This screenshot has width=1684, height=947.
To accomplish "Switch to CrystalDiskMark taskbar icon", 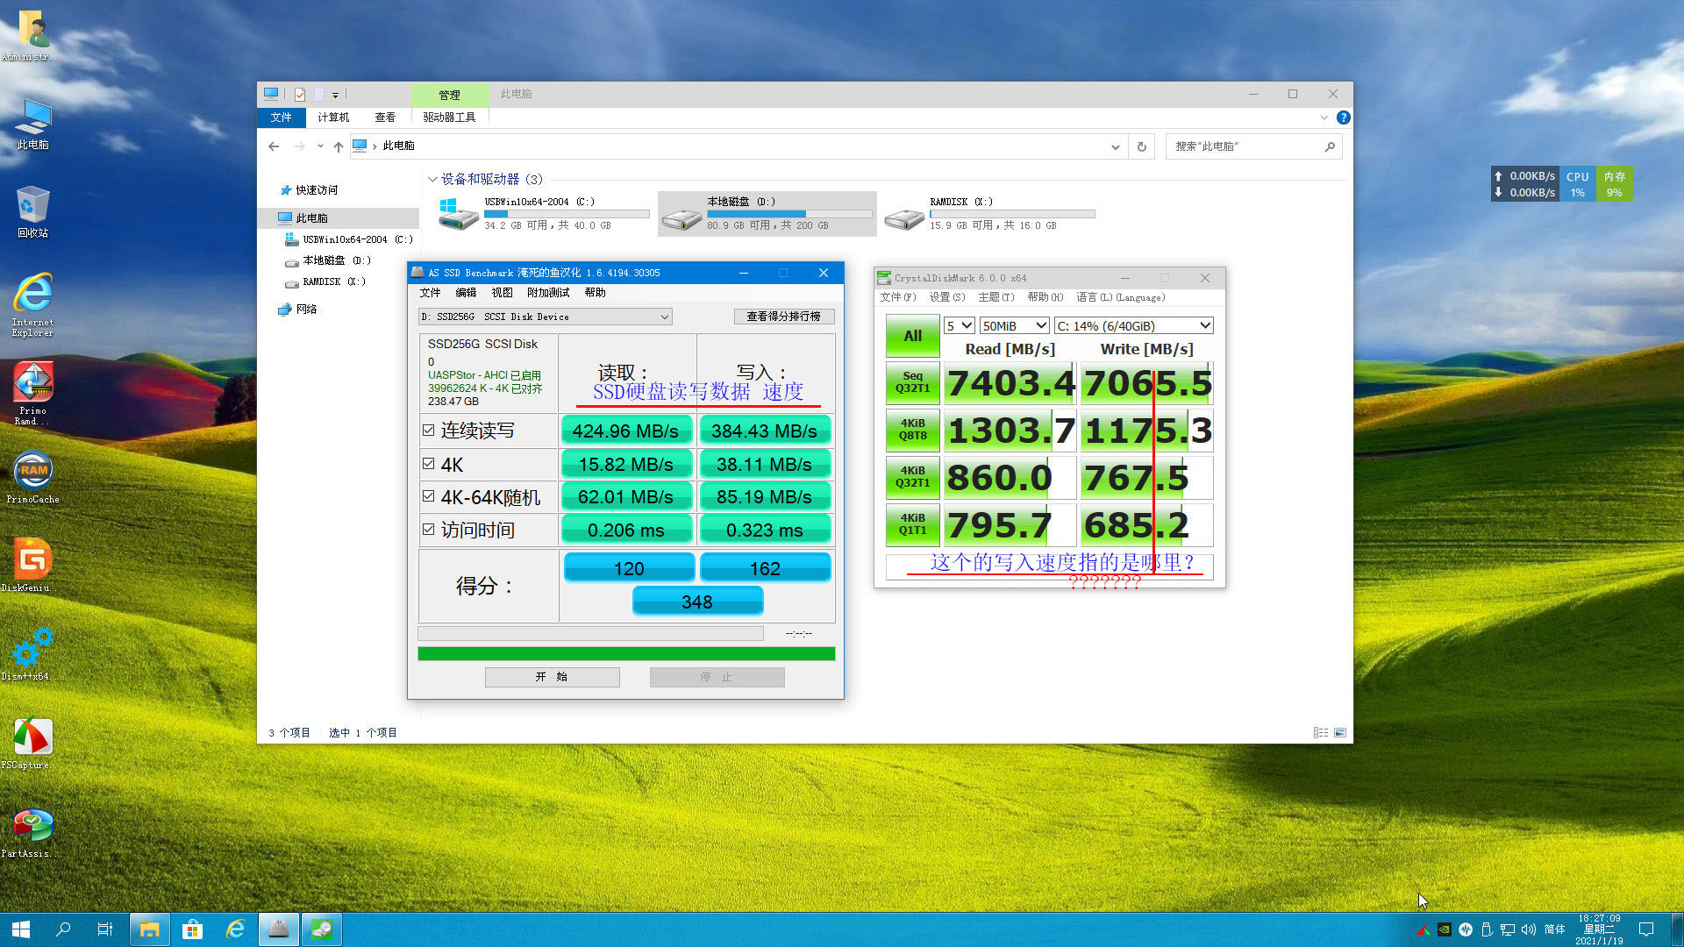I will [x=322, y=929].
